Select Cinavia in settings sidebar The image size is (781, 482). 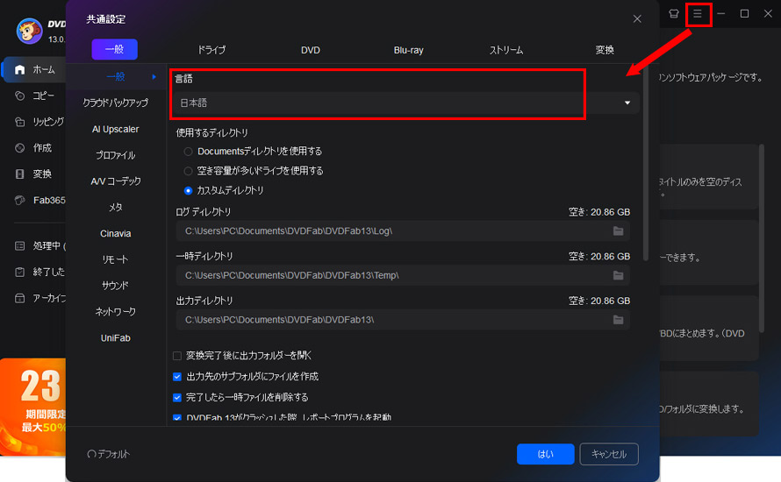click(116, 233)
